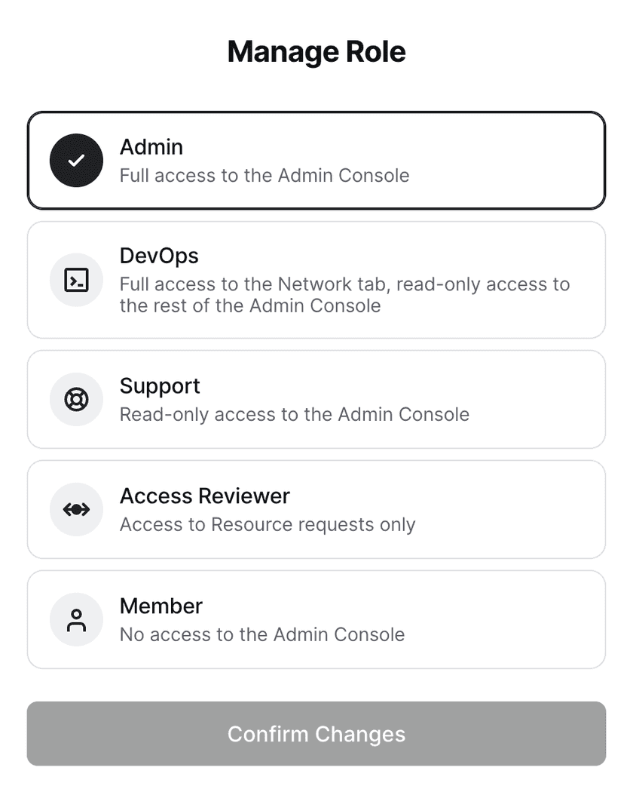
Task: Select the Support role name label
Action: pos(160,386)
